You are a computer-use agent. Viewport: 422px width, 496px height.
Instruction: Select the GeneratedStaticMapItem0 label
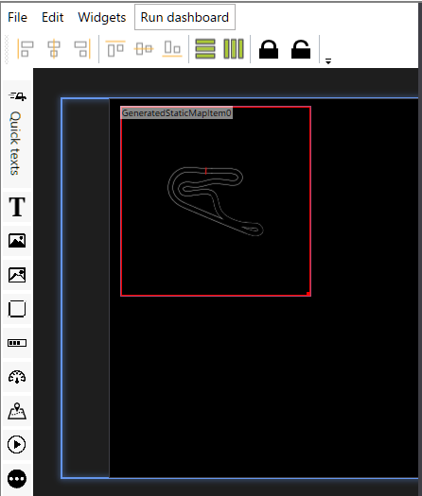coord(177,113)
